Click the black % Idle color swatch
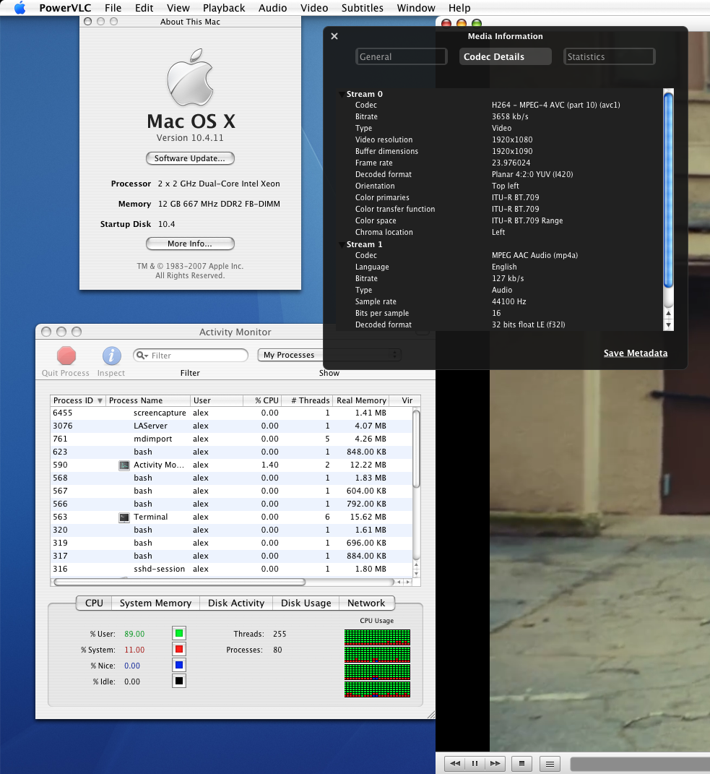This screenshot has height=774, width=710. coord(179,681)
